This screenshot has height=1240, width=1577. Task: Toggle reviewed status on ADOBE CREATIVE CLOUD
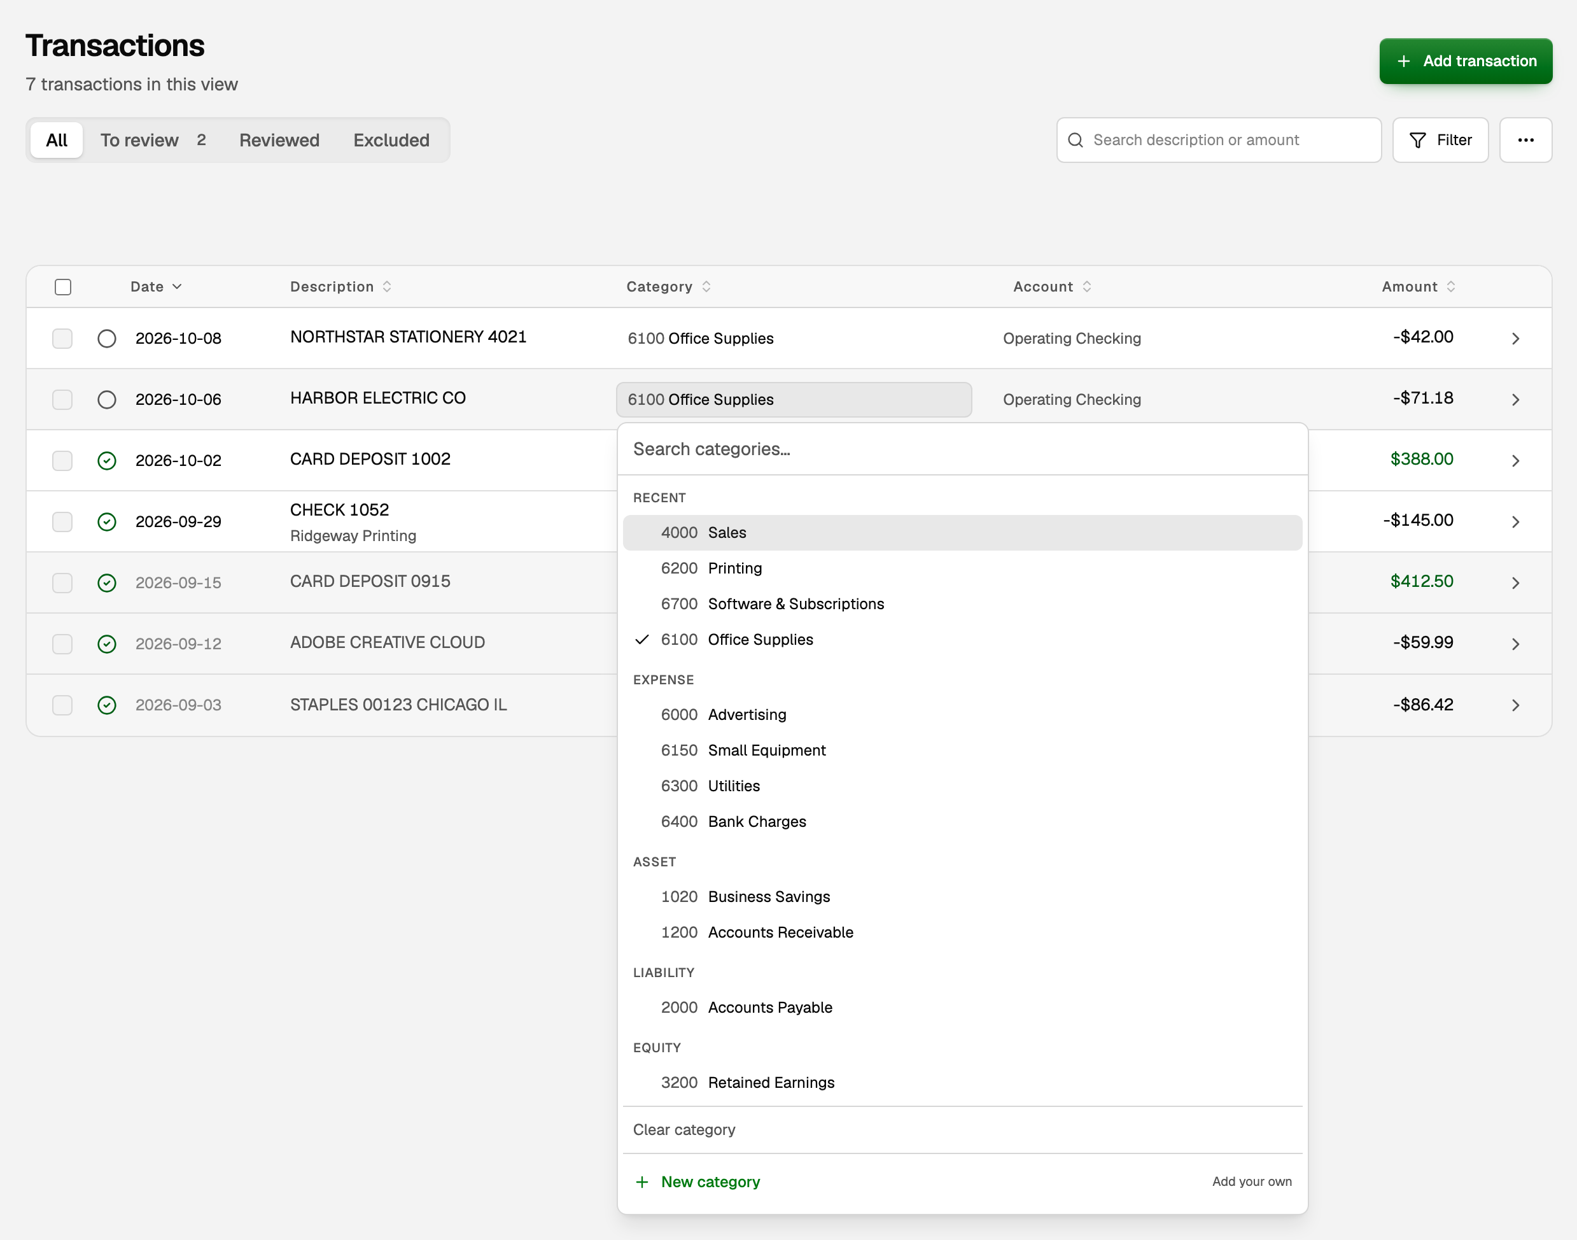coord(107,643)
